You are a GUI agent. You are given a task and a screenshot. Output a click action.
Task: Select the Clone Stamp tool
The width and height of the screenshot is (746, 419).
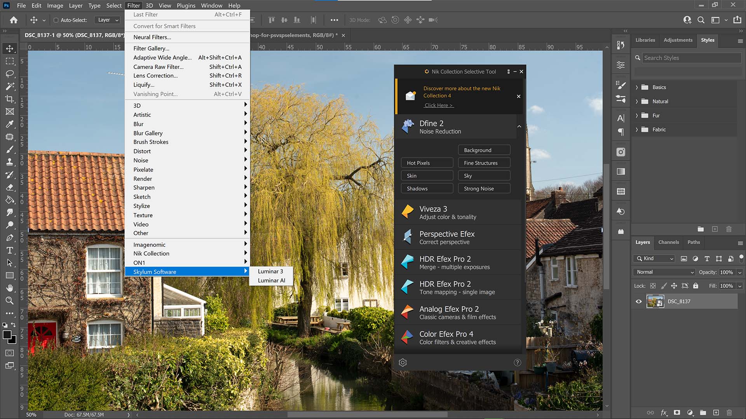10,162
